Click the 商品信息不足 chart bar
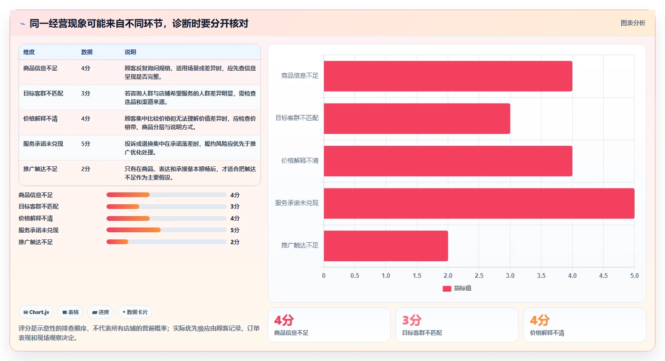 click(x=448, y=76)
